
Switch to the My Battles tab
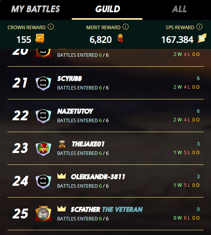[x=35, y=9]
